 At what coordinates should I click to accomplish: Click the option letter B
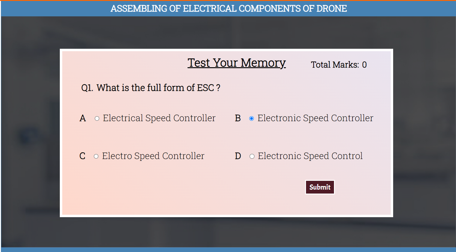coord(238,118)
